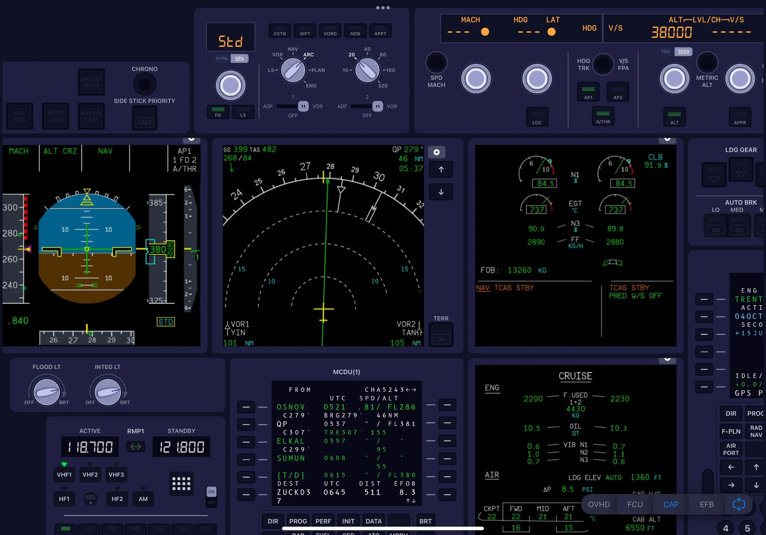Engage autopilot AP2 button
The image size is (766, 535).
coord(618,92)
